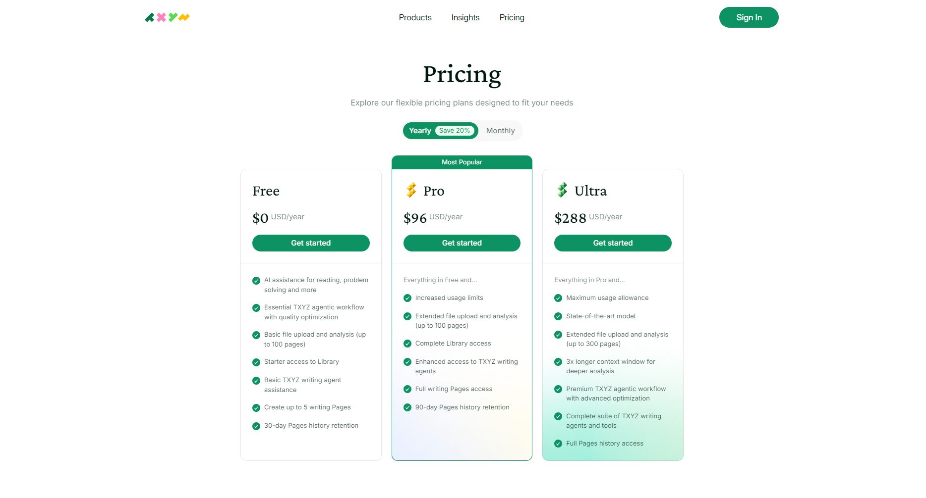The image size is (926, 498).
Task: Select the dark green arrow shape in logo
Action: [x=149, y=17]
